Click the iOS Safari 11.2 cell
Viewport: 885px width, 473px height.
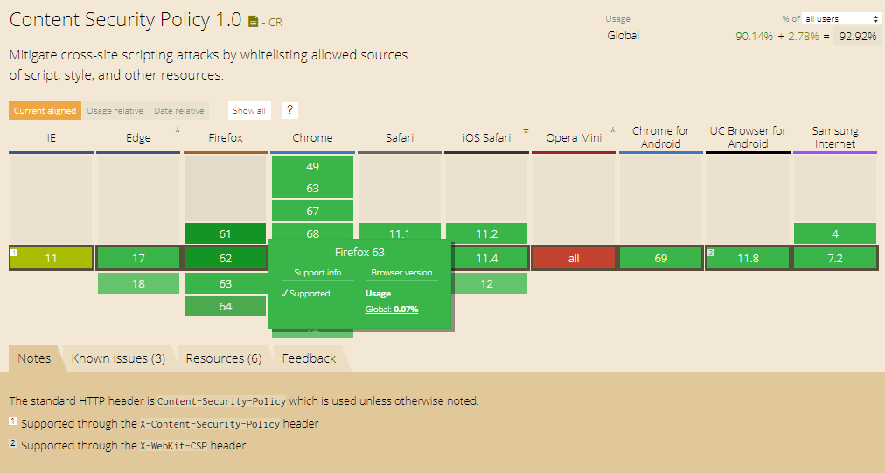coord(486,233)
